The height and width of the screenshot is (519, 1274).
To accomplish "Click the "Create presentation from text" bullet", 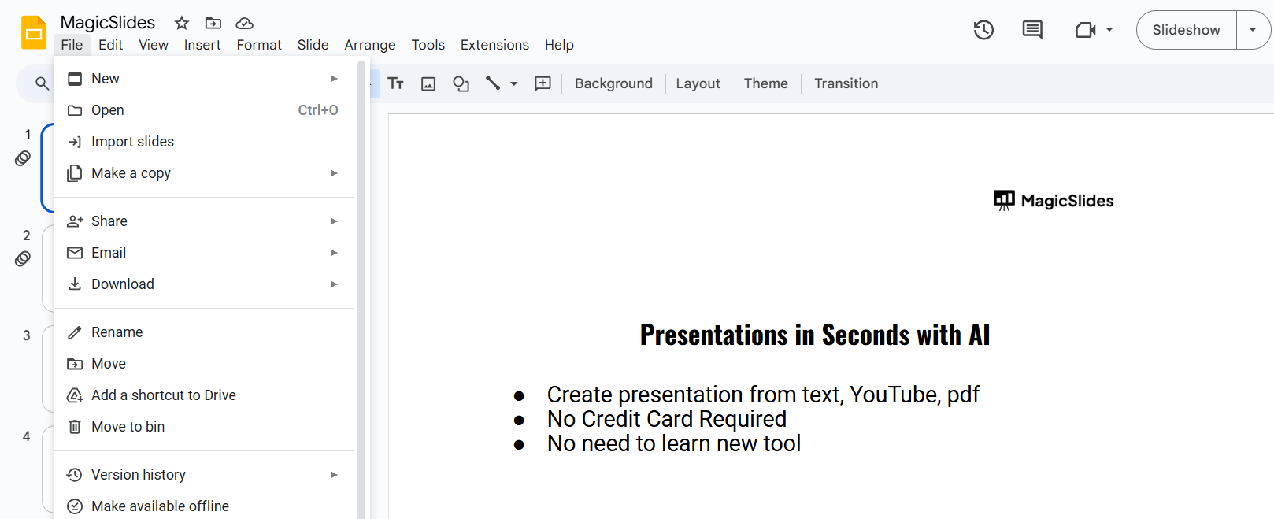I will pyautogui.click(x=763, y=395).
